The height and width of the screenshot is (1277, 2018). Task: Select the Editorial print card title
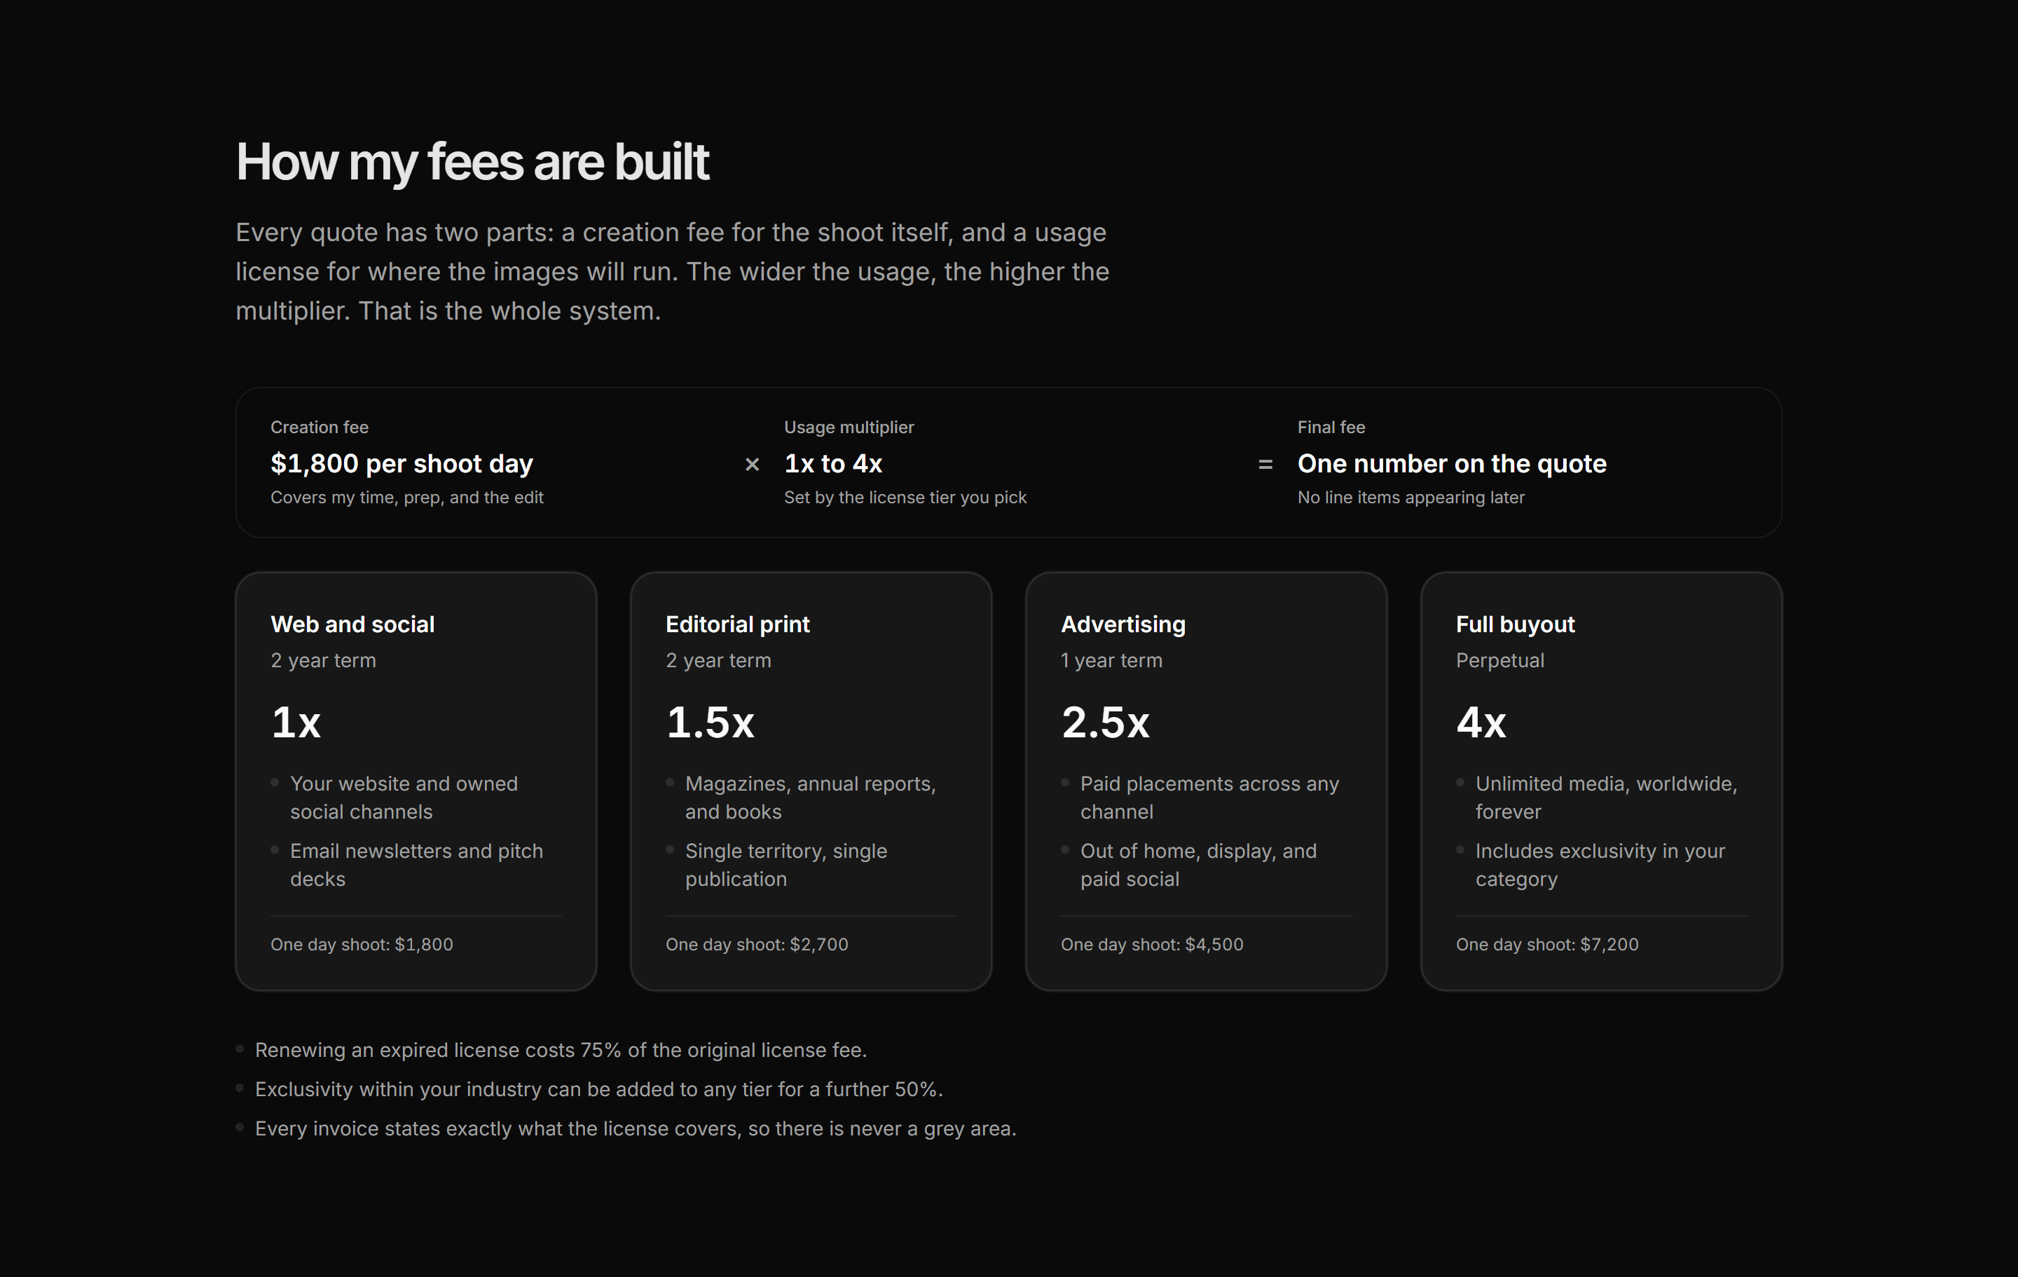pos(737,624)
